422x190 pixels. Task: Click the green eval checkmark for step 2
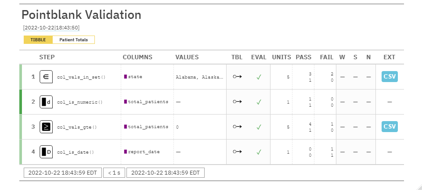pos(259,102)
